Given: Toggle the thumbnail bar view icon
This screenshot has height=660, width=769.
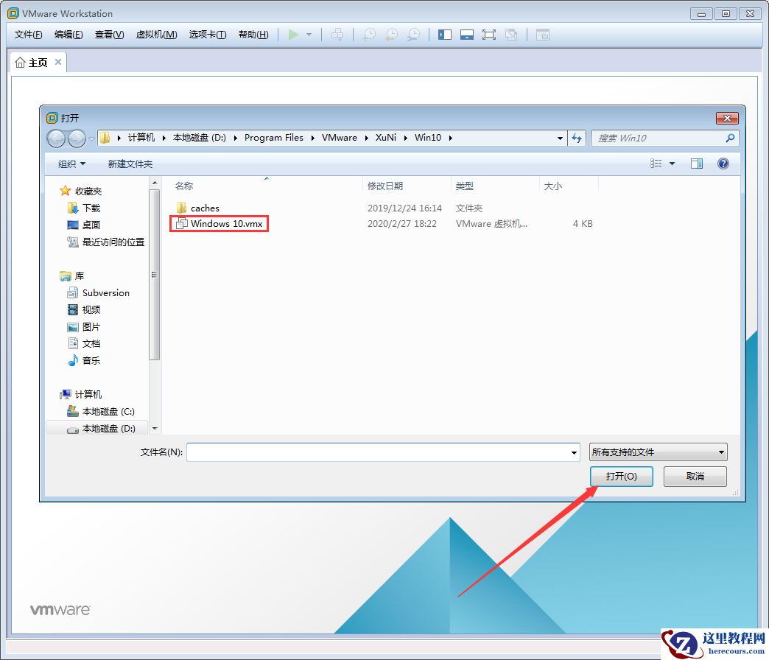Looking at the screenshot, I should [x=467, y=34].
